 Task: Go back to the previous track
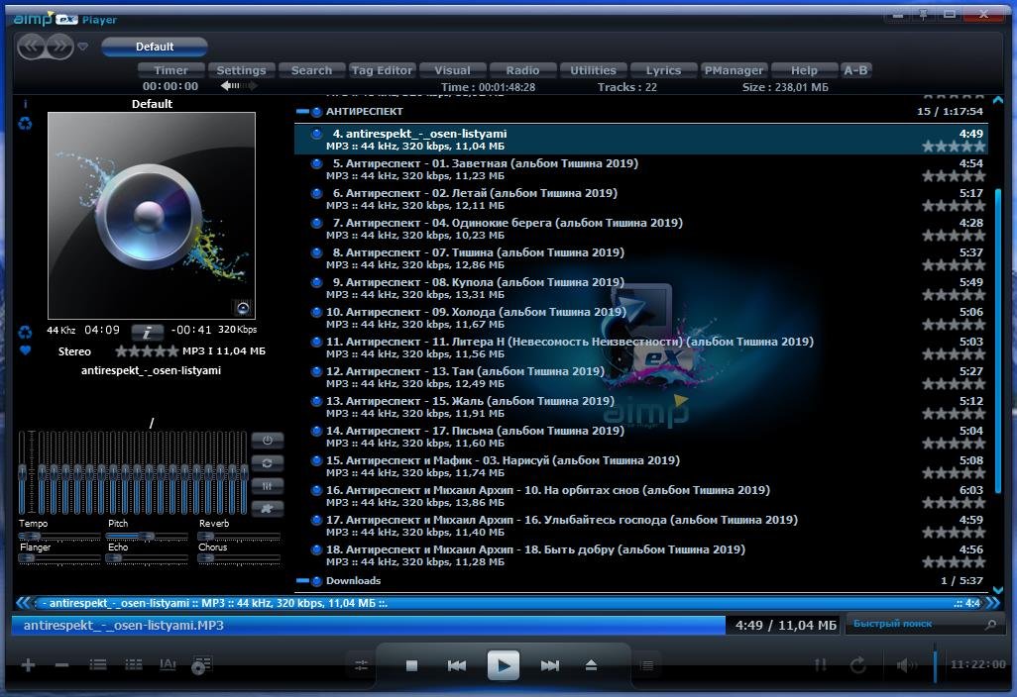point(456,665)
